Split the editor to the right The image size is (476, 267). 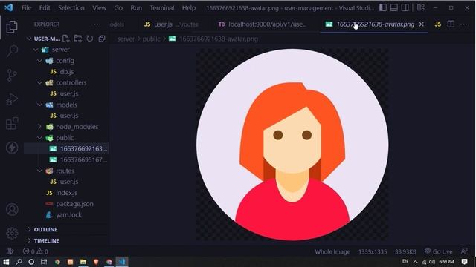tap(451, 24)
